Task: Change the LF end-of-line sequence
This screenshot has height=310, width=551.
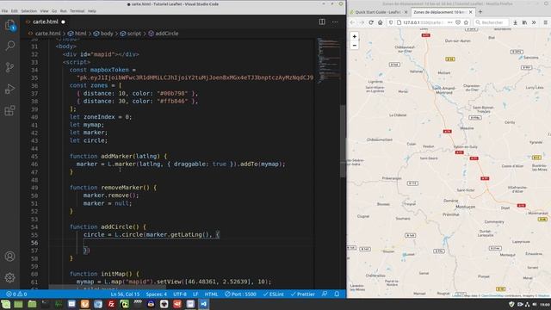Action: click(x=195, y=294)
